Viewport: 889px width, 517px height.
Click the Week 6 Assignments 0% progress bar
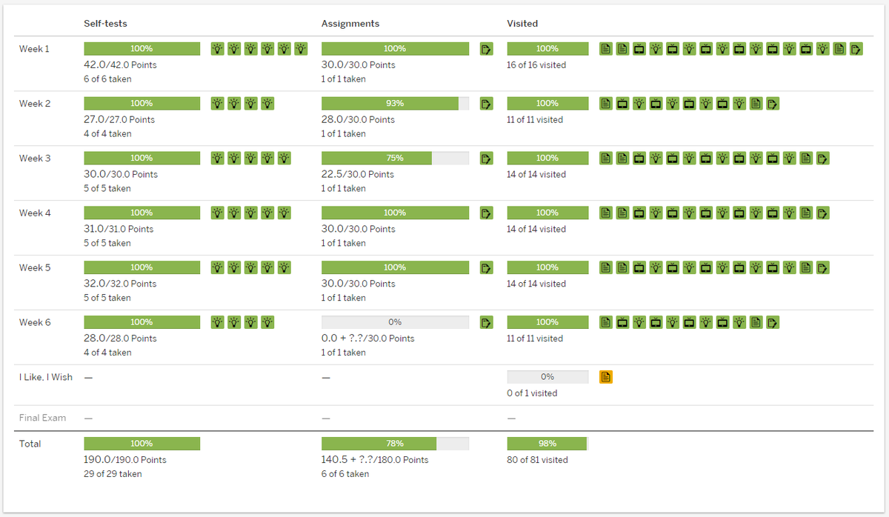click(395, 323)
